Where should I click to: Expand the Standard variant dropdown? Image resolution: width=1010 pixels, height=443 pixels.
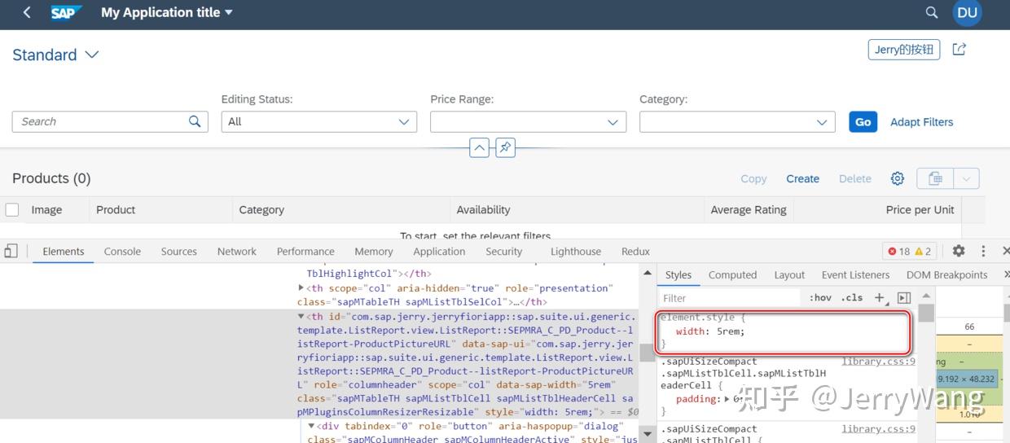click(92, 55)
